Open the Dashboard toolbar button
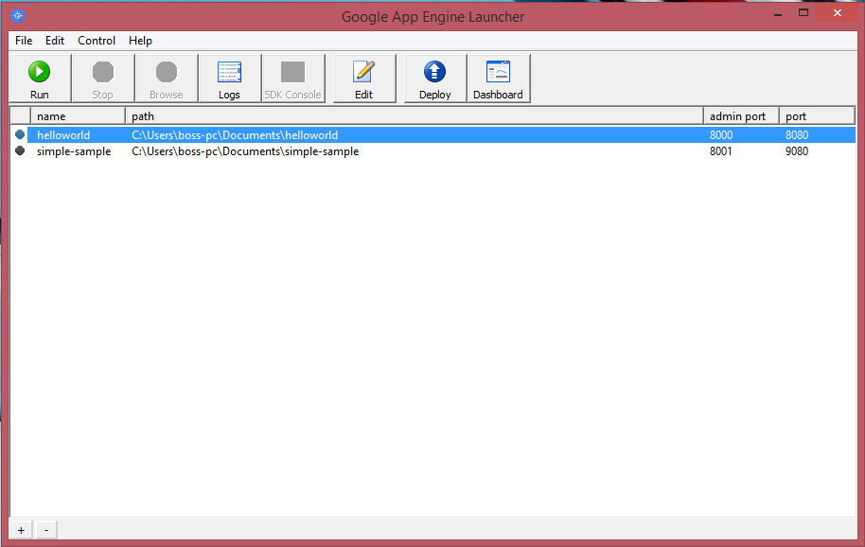This screenshot has height=547, width=865. pos(499,79)
